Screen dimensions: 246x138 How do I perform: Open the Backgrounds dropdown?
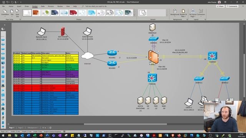coord(175,13)
